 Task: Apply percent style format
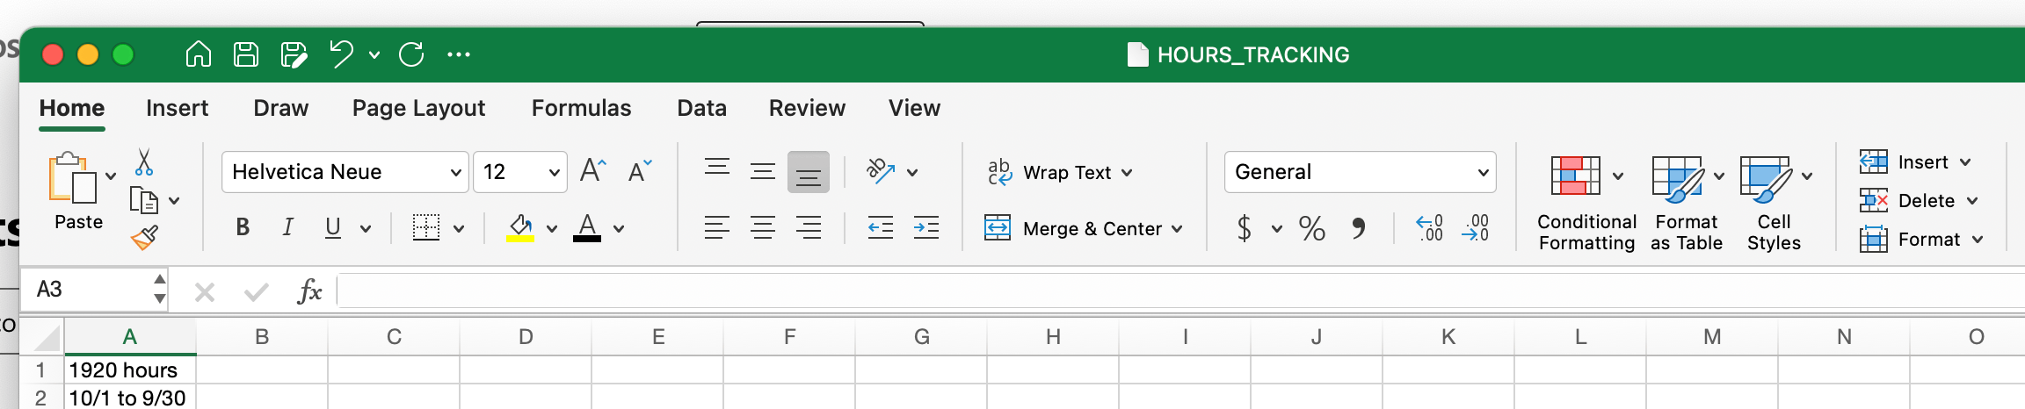(1312, 228)
